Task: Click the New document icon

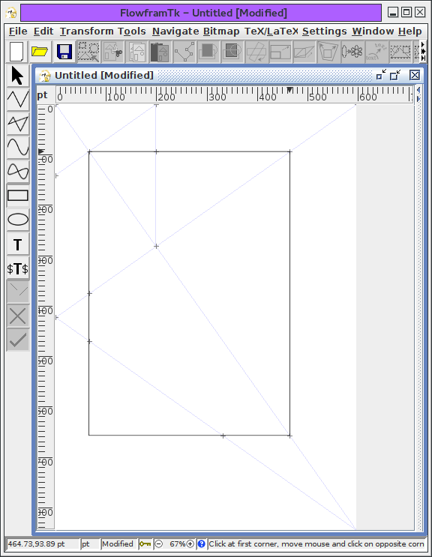Action: pos(16,52)
